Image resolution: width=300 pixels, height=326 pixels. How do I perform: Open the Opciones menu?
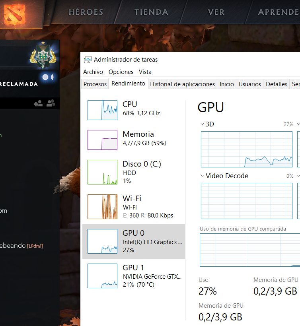[x=121, y=72]
